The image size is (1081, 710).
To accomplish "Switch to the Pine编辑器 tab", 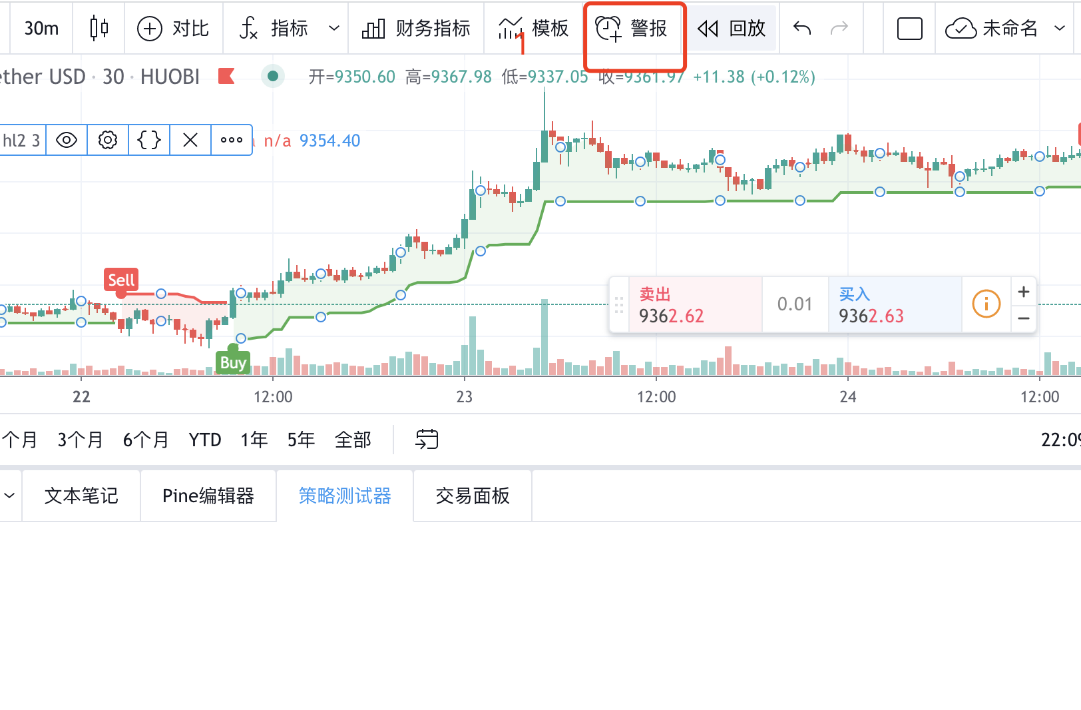I will pos(208,496).
